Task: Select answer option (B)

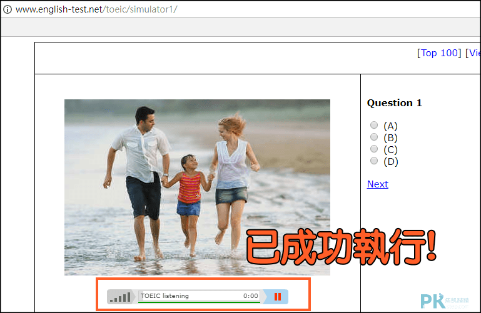Action: pyautogui.click(x=373, y=137)
